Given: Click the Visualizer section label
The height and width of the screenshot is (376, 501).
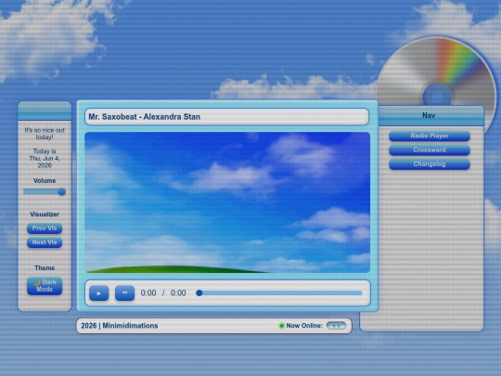Looking at the screenshot, I should coord(45,214).
